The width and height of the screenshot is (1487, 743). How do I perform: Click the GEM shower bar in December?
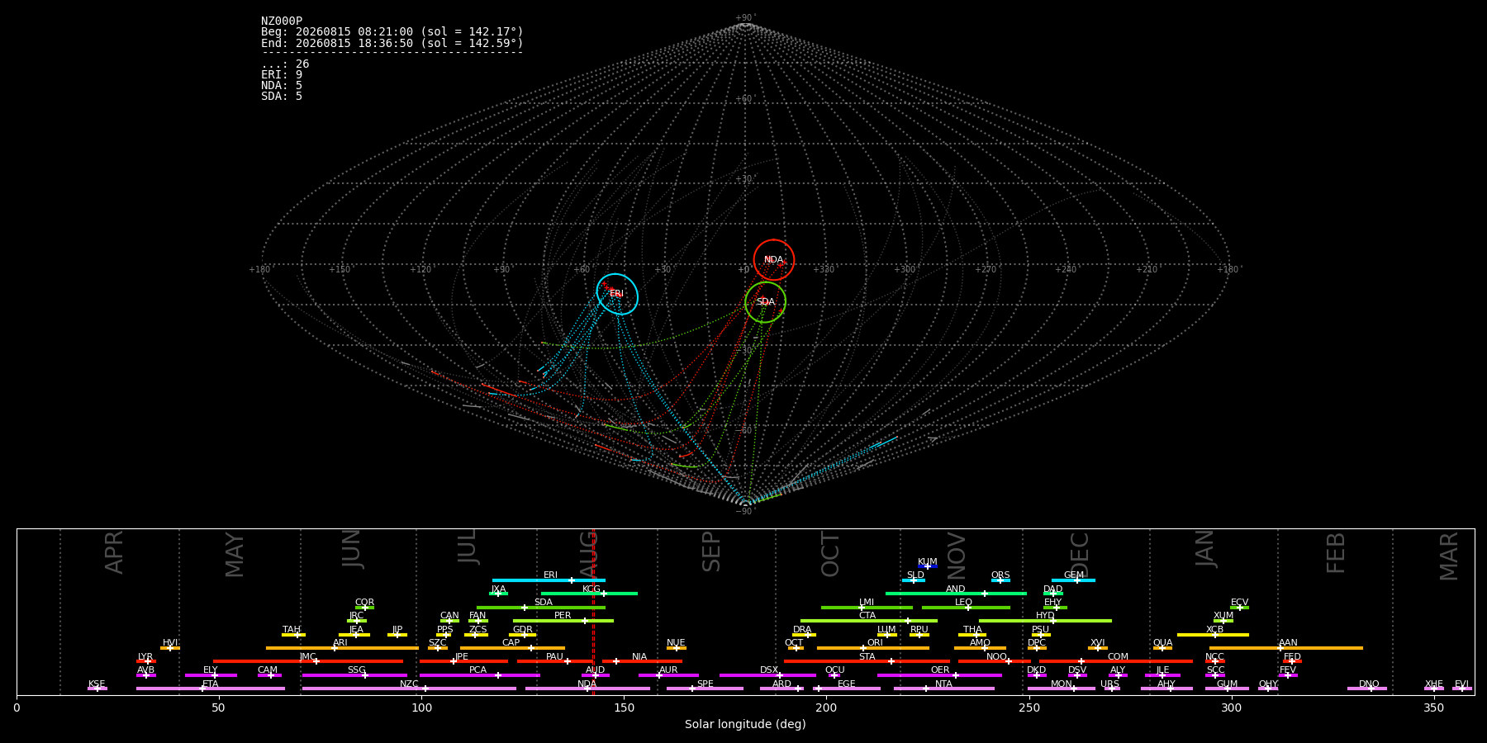tap(1073, 580)
